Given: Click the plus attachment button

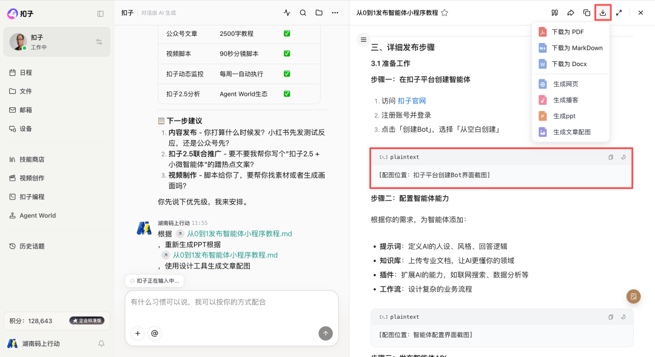Looking at the screenshot, I should pos(138,333).
